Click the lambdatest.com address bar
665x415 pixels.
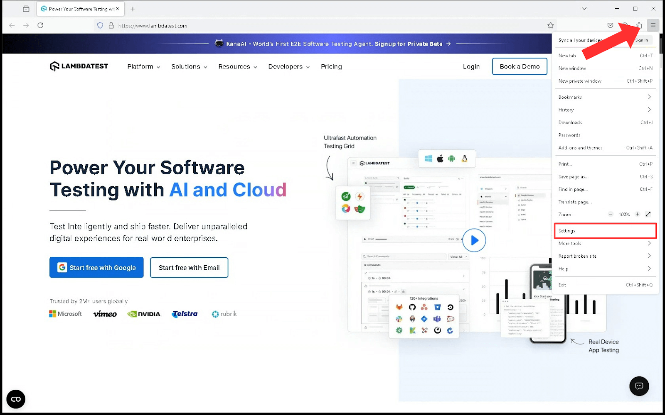(x=324, y=25)
